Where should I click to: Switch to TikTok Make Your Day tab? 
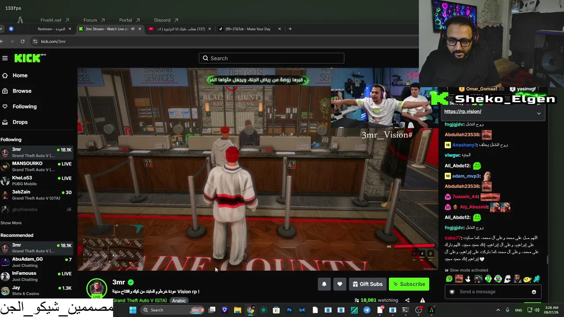(250, 29)
